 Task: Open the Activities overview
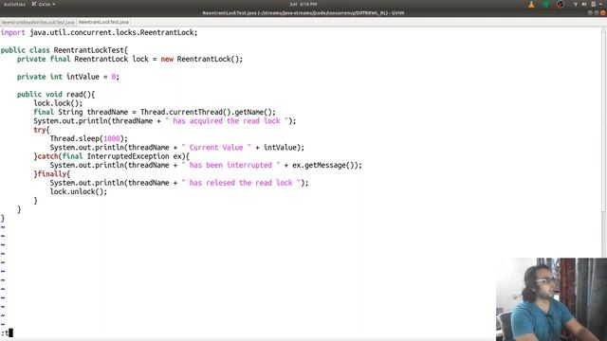[x=14, y=4]
